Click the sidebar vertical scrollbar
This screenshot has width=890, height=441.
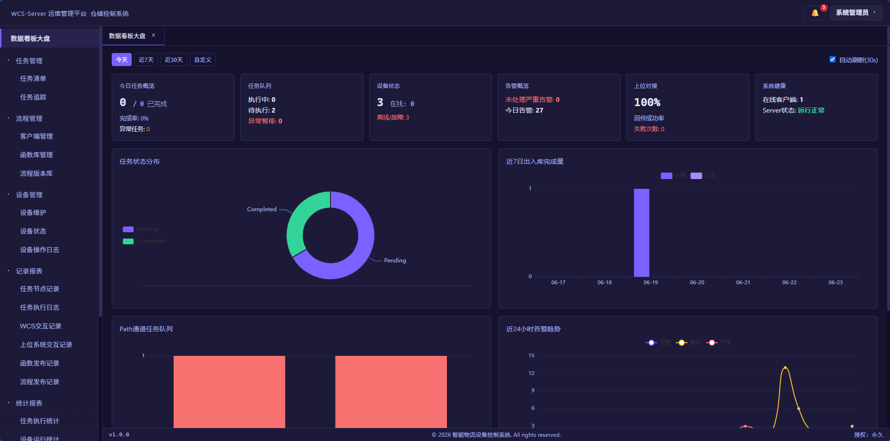[x=100, y=172]
